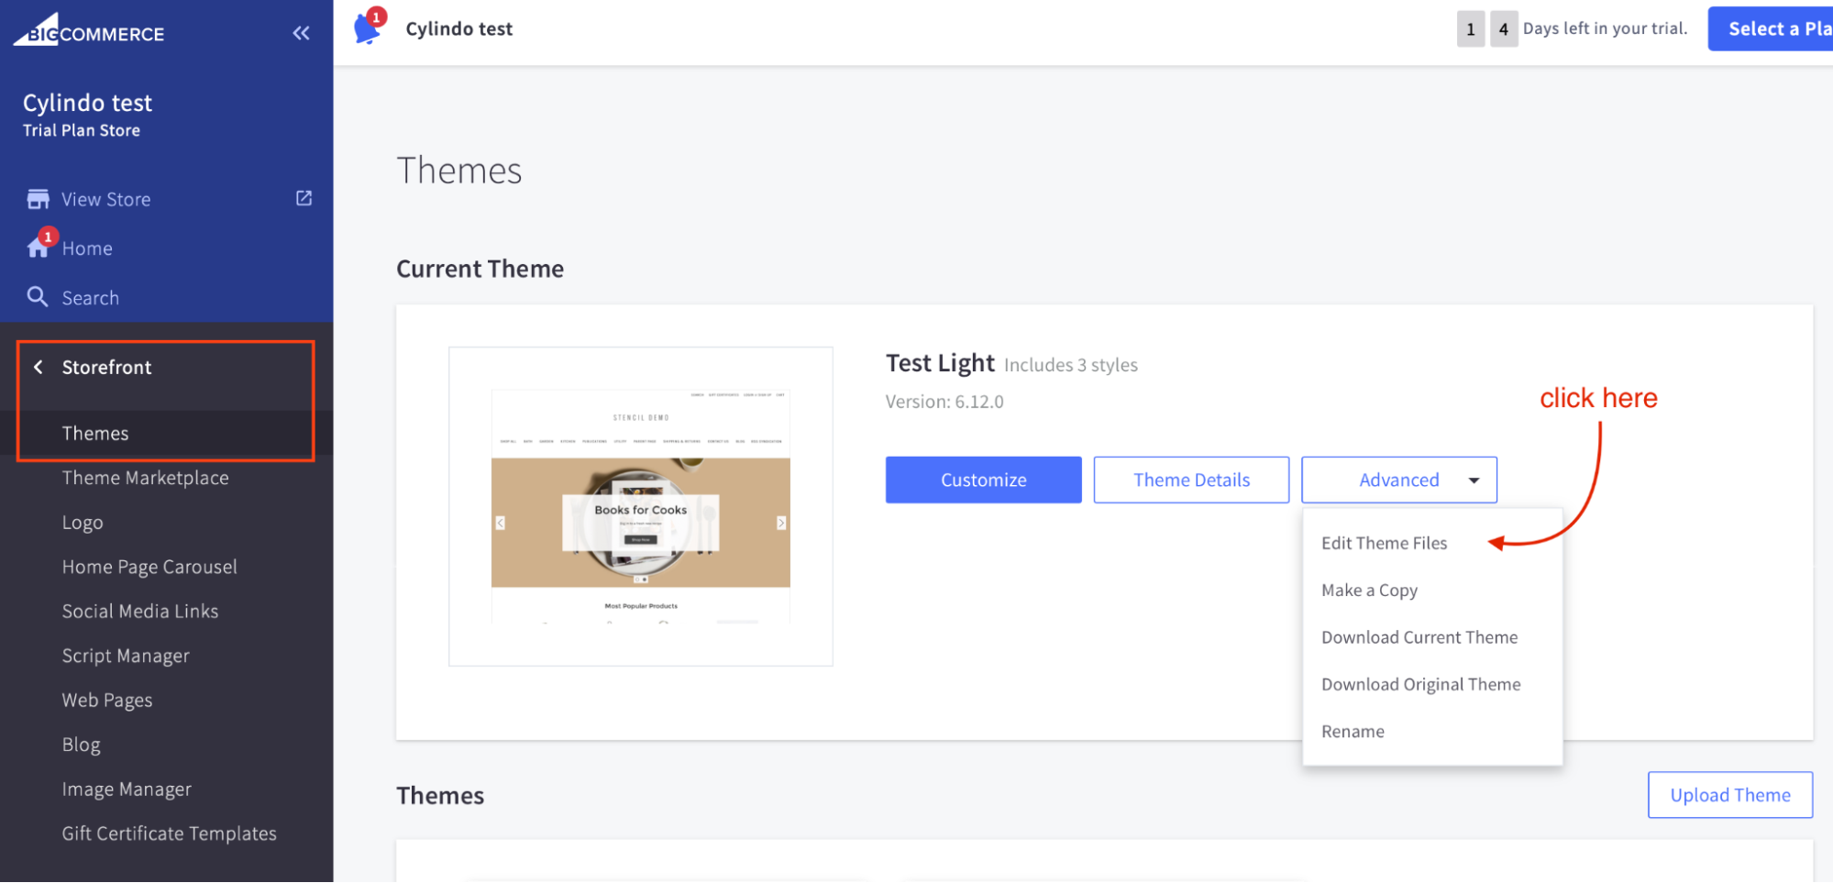Choose Download Current Theme
1833x883 pixels.
pyautogui.click(x=1419, y=637)
